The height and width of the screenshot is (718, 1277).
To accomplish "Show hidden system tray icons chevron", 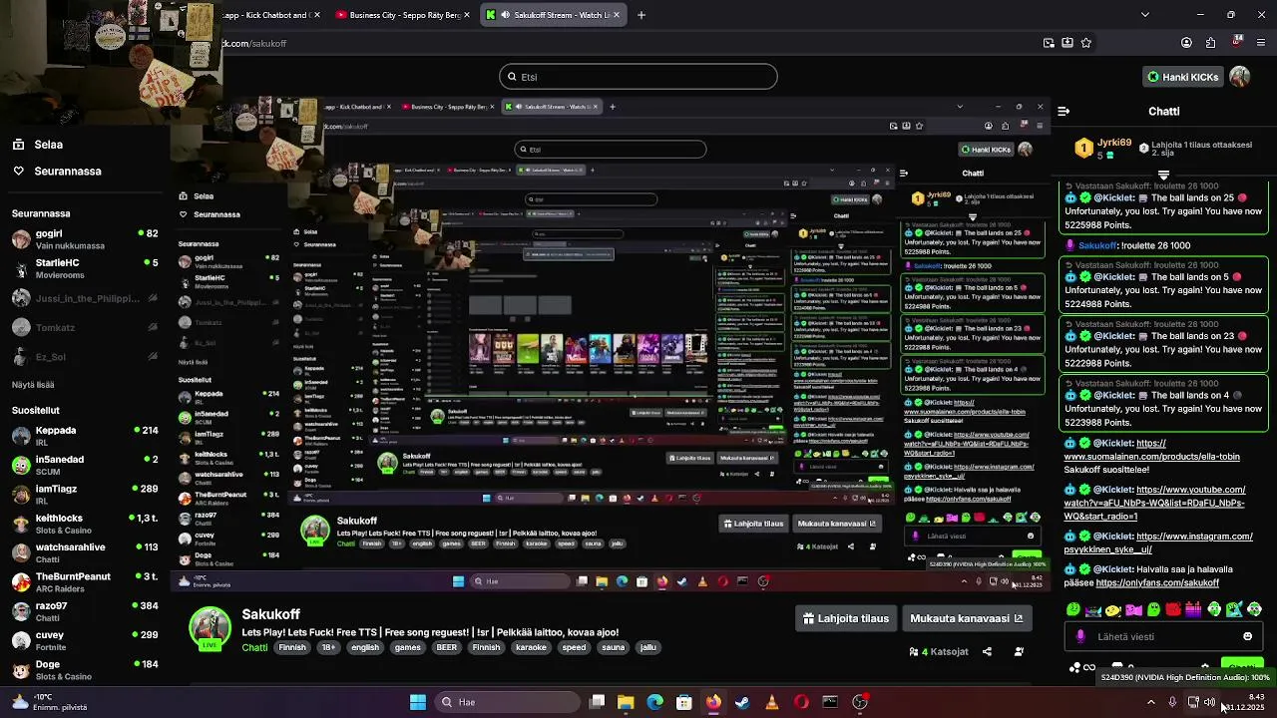I will (x=1150, y=702).
